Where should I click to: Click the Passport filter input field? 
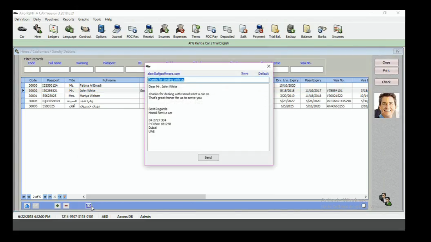109,69
